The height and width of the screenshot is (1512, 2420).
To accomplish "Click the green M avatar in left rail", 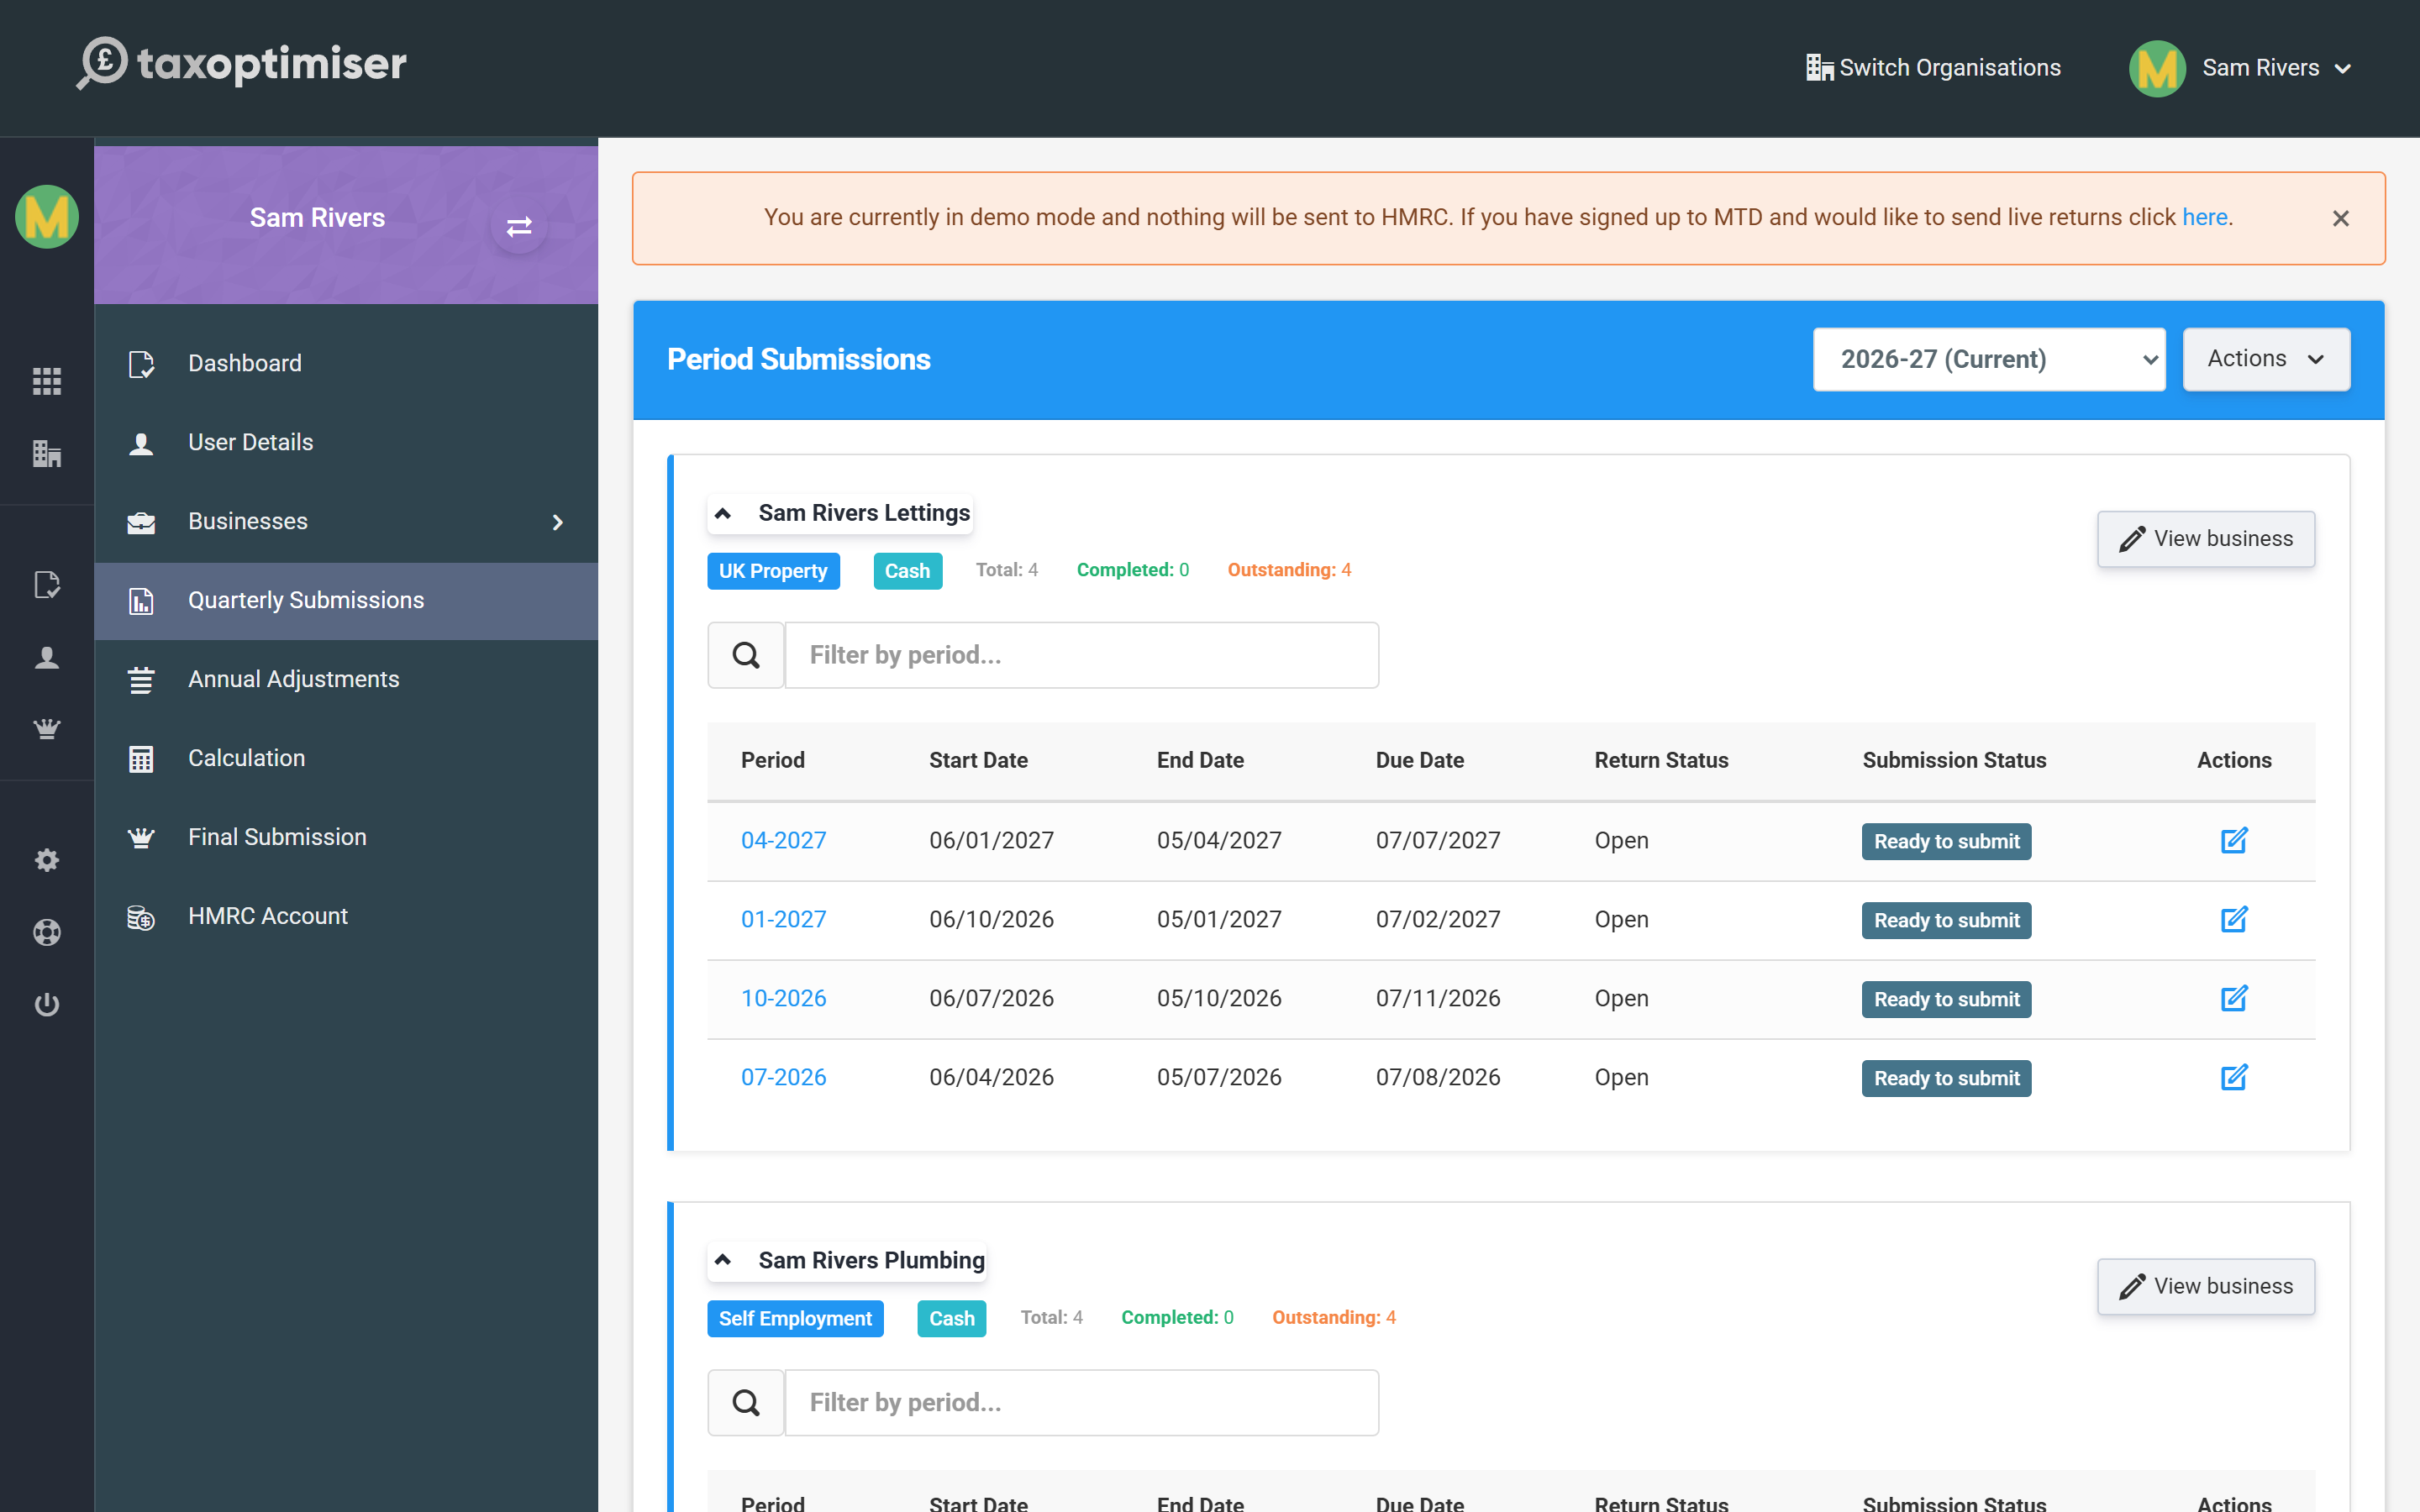I will click(47, 217).
